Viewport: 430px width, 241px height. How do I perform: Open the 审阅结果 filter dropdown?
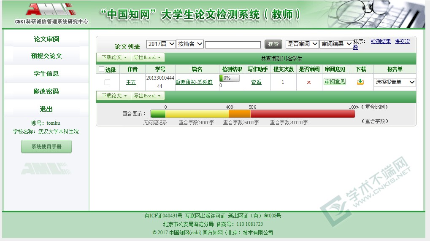(x=336, y=44)
